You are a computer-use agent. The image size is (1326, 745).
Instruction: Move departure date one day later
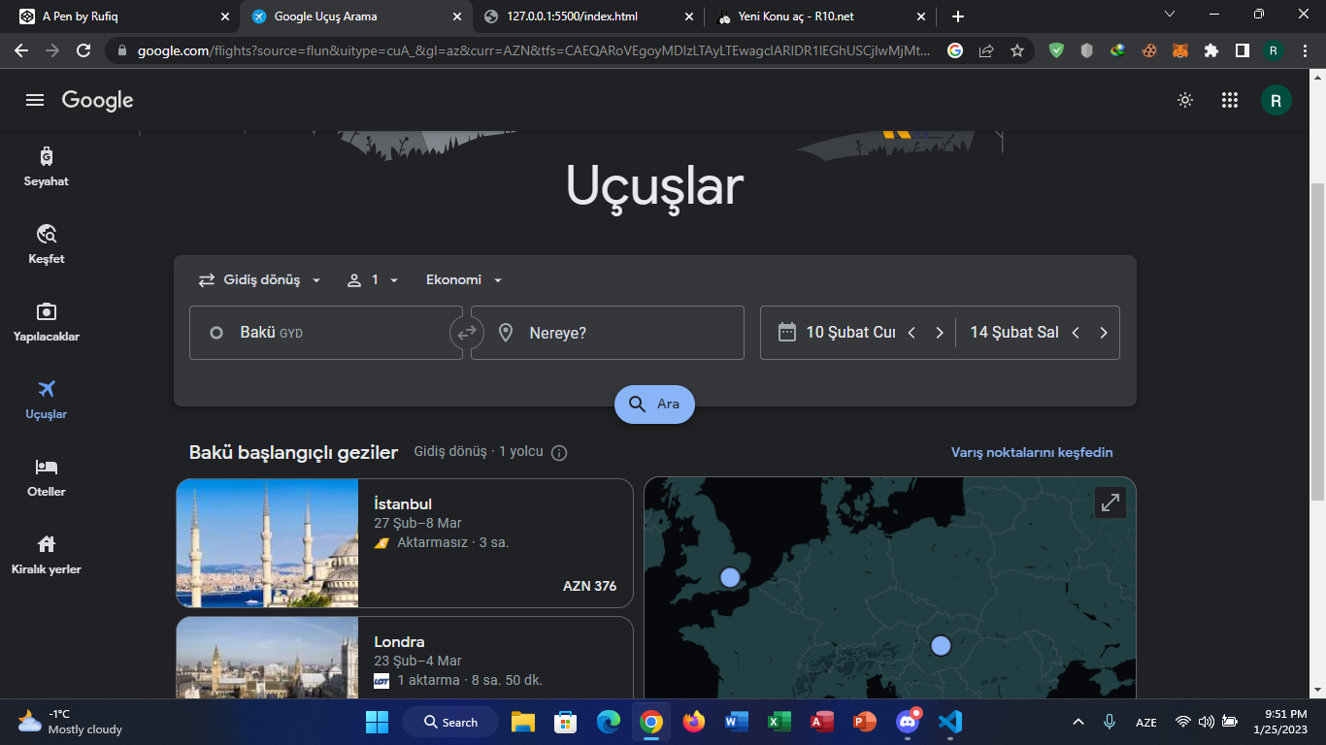pos(940,333)
